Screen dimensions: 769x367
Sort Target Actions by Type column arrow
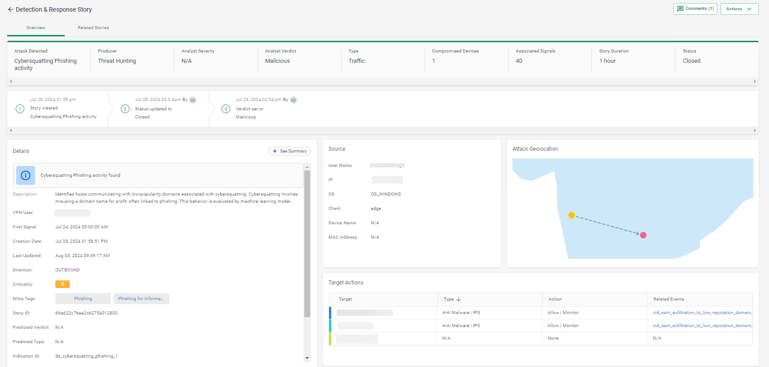click(x=458, y=299)
